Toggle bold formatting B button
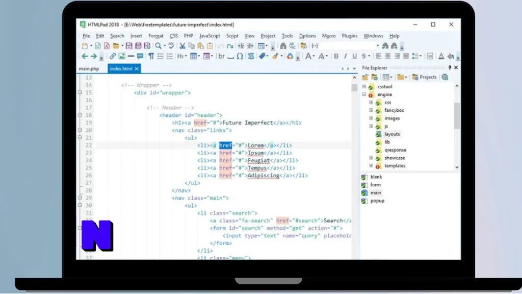Viewport: 522px width, 294px height. [336, 56]
